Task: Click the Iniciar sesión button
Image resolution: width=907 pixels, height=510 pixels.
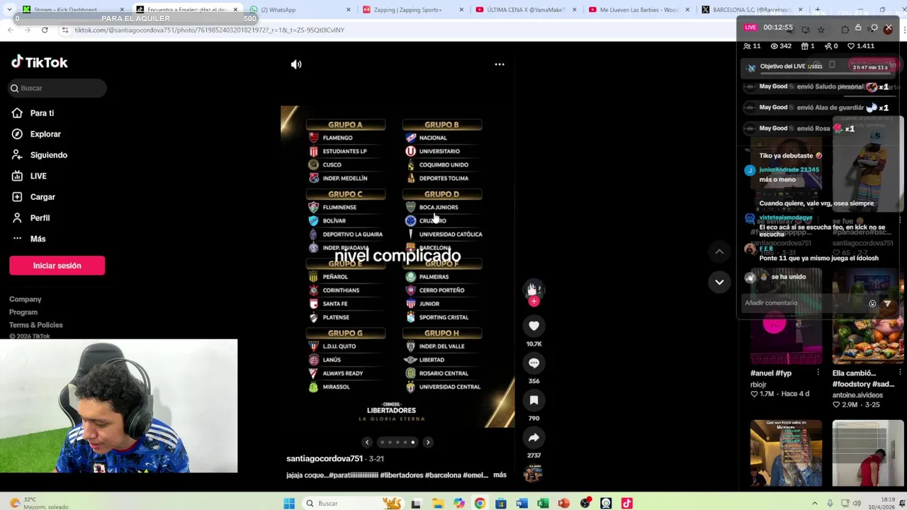Action: click(x=57, y=266)
